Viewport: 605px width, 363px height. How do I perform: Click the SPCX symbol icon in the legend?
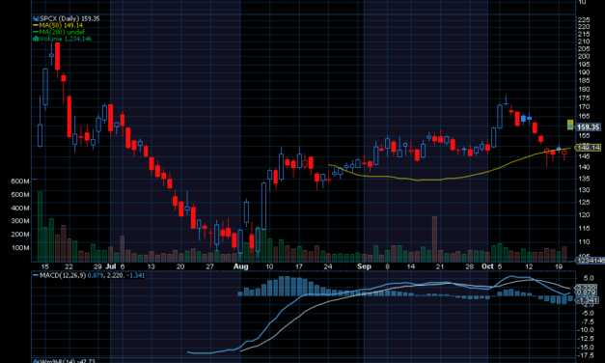[36, 18]
